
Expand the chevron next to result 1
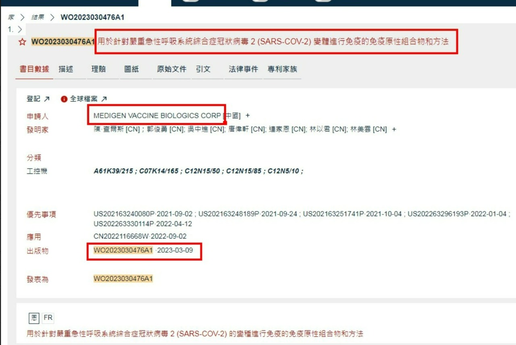pos(19,29)
